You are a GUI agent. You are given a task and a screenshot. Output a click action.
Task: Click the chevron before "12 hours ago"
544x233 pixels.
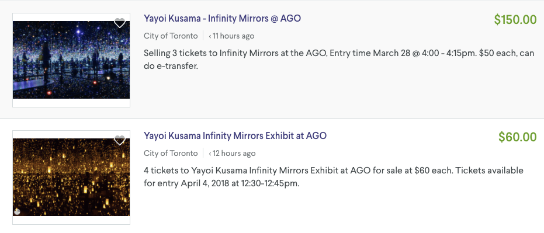(x=210, y=153)
